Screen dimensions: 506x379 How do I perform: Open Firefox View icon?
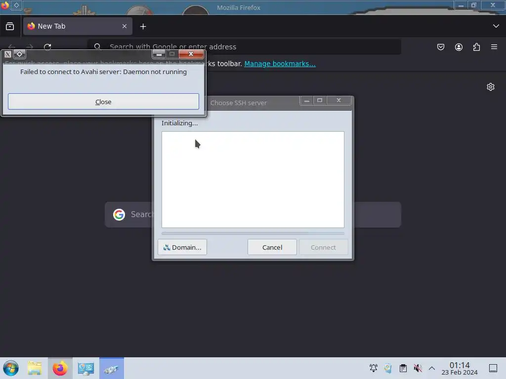10,26
